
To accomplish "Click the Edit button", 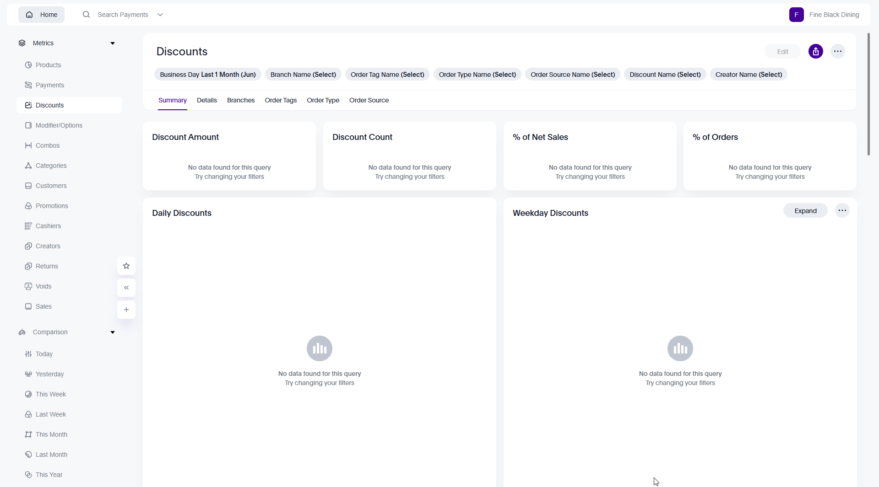I will tap(782, 51).
